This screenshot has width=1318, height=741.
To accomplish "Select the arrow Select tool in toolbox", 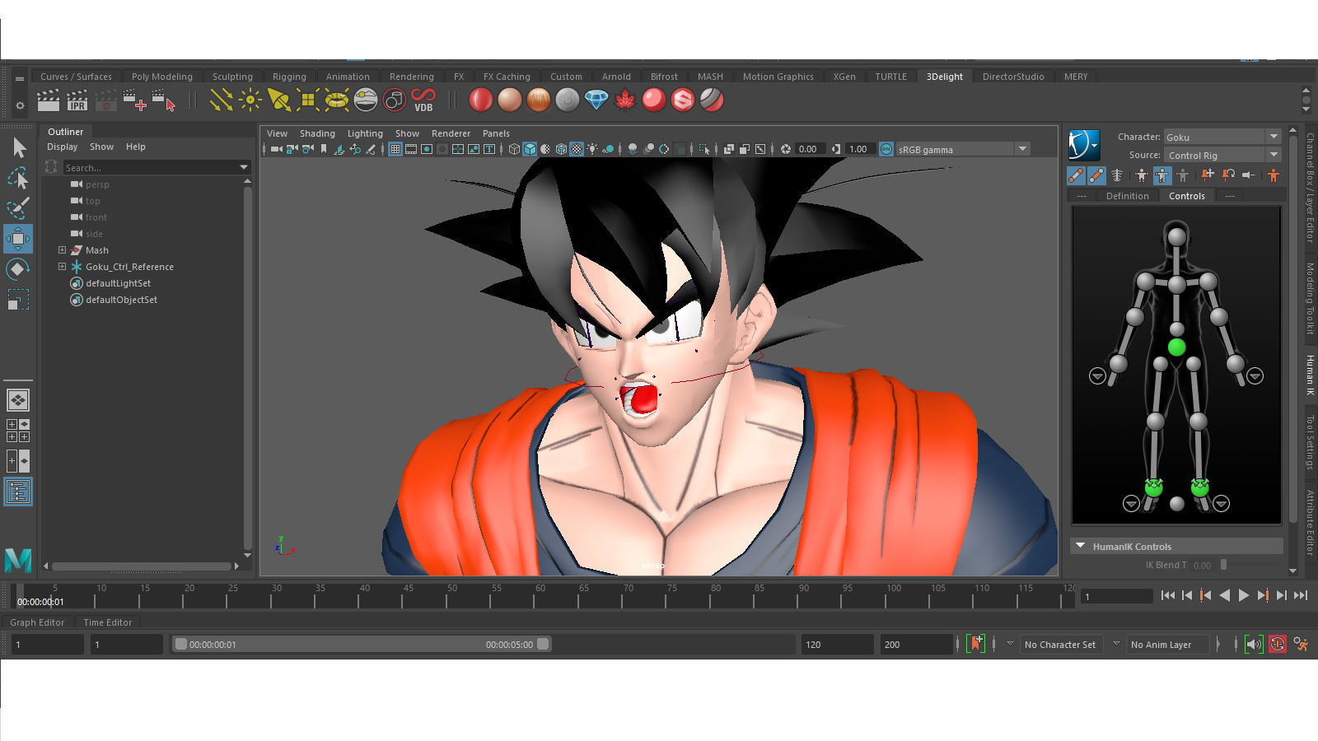I will point(19,148).
